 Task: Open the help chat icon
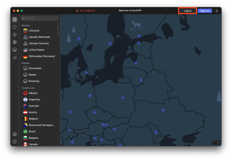[x=14, y=142]
